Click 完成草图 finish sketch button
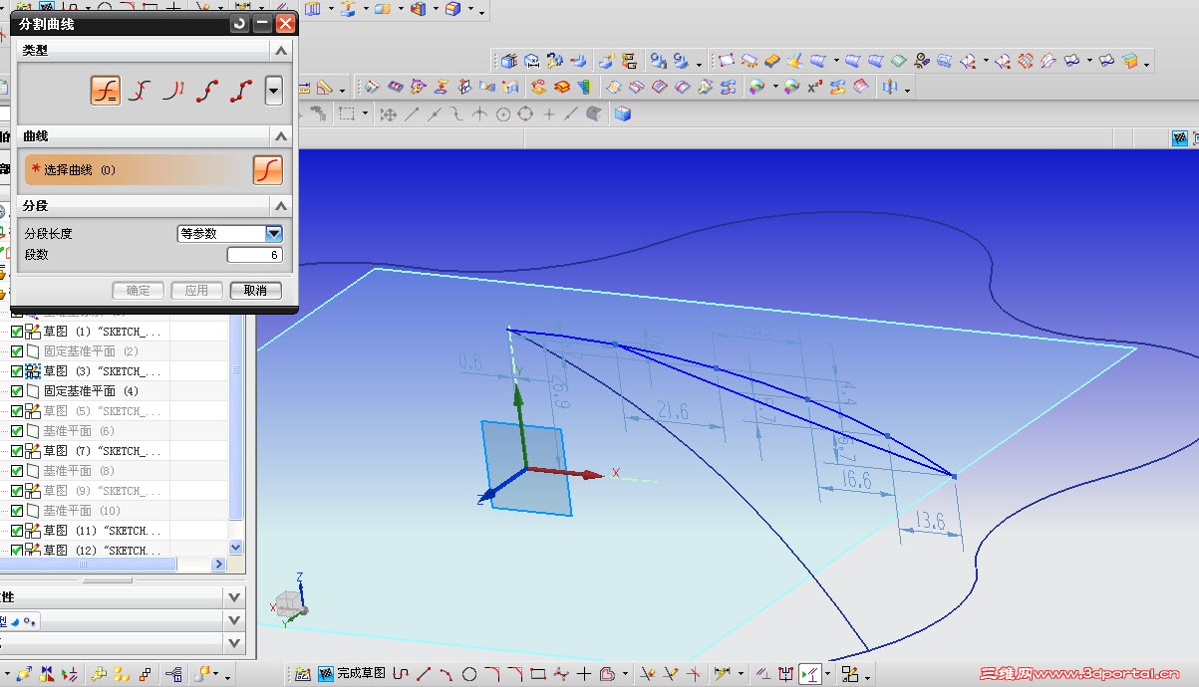This screenshot has width=1199, height=687. [x=353, y=674]
